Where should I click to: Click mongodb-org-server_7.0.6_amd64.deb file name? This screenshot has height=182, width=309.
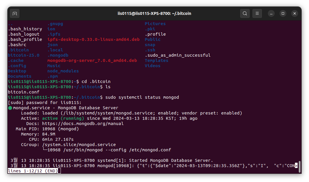point(92,60)
